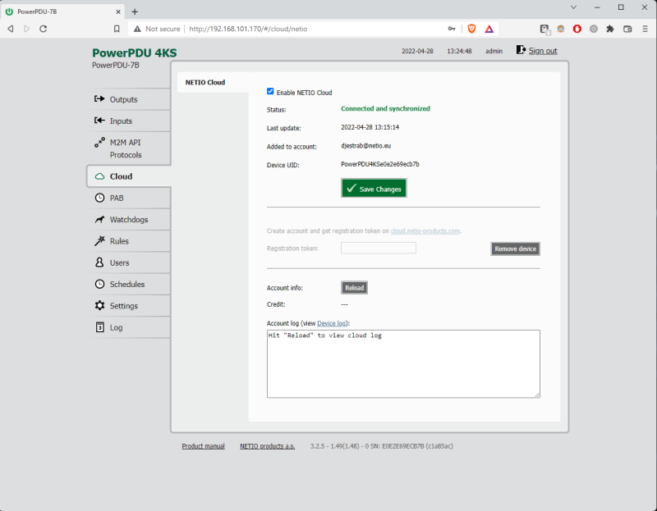Click the Registration token input field
Screen dimensions: 657x511
coord(378,248)
